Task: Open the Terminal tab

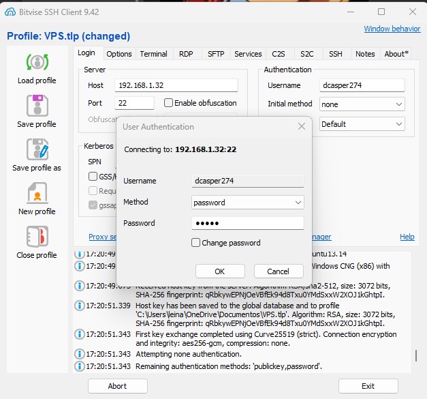Action: coord(153,54)
